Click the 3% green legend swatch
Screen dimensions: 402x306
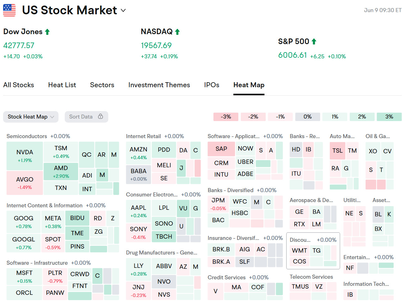tap(389, 117)
